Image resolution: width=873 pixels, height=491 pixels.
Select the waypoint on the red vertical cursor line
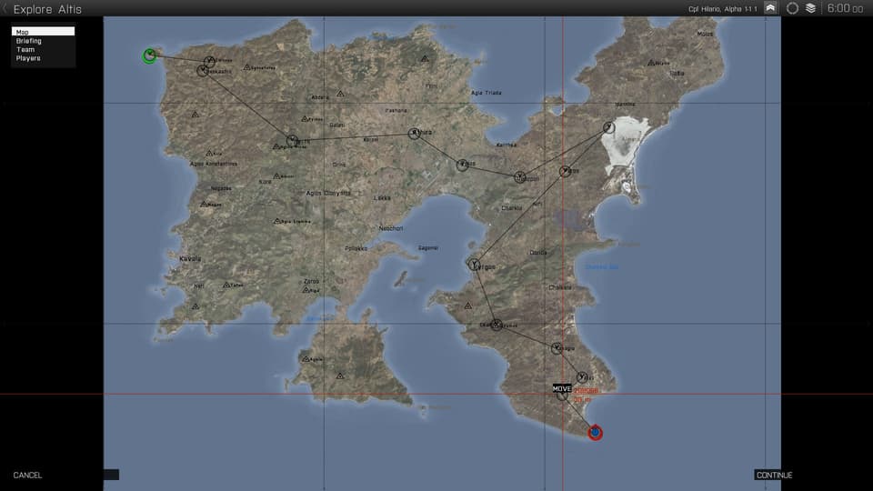[x=565, y=171]
